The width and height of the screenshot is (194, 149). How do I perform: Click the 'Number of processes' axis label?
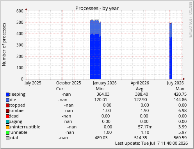[4, 44]
